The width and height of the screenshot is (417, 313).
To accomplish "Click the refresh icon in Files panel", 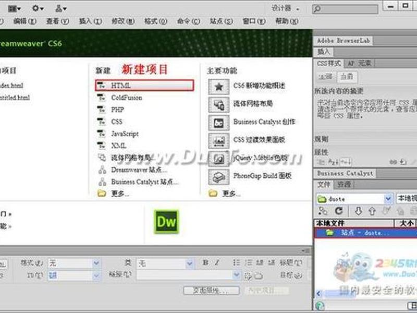I will click(x=338, y=211).
